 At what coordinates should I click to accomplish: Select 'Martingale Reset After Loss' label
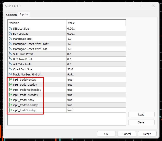click(x=30, y=49)
